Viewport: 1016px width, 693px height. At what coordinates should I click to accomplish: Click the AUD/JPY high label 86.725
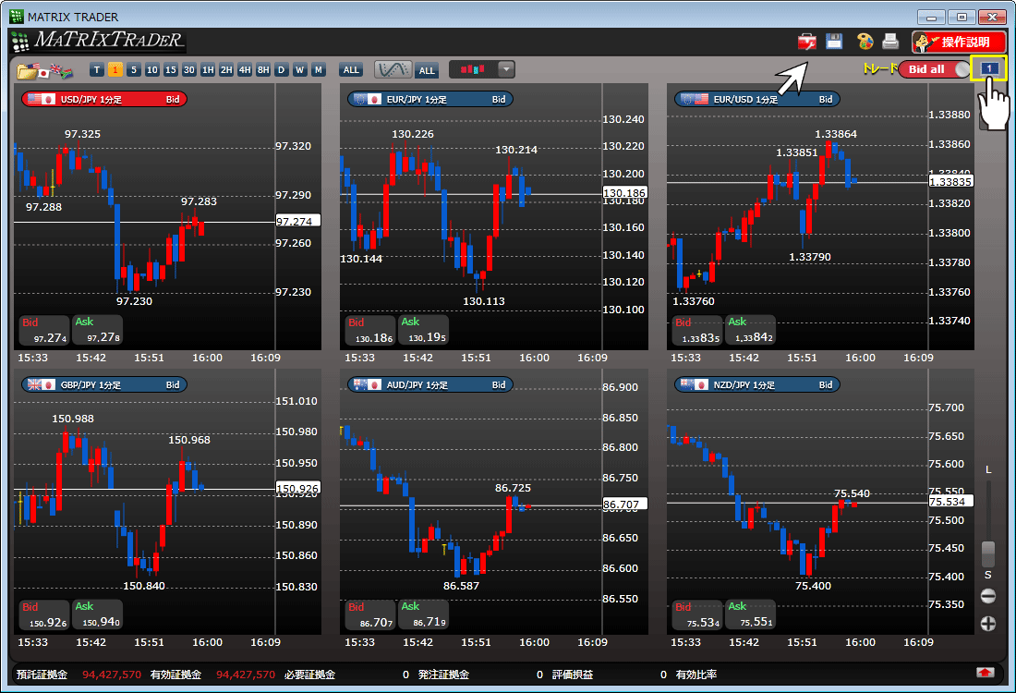point(513,488)
